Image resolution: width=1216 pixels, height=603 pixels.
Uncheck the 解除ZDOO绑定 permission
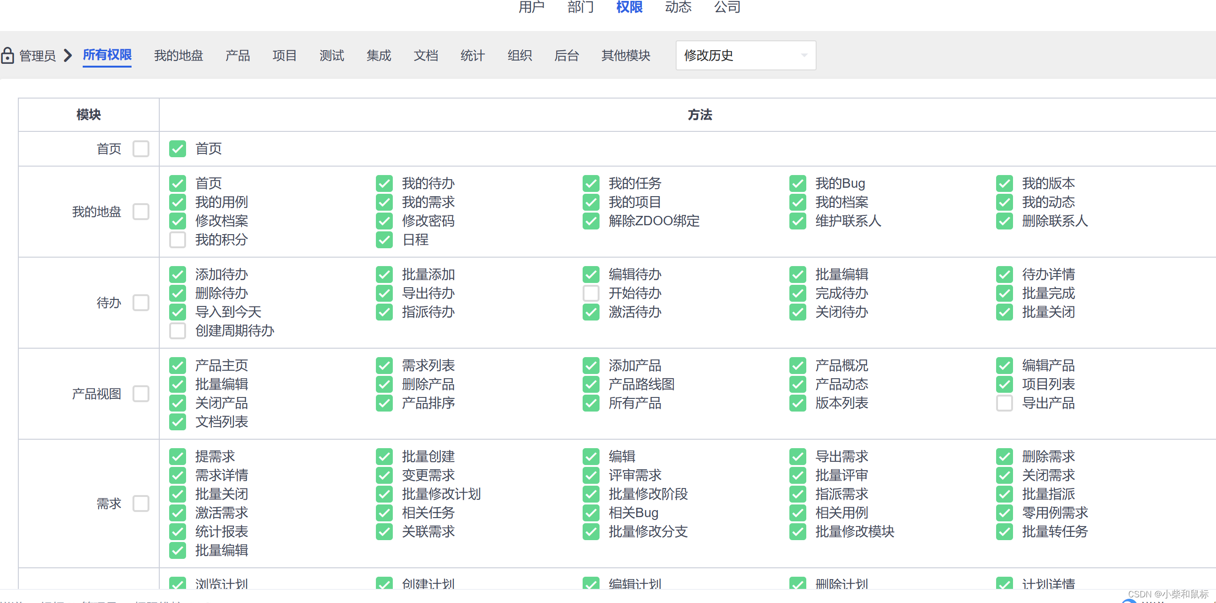591,221
